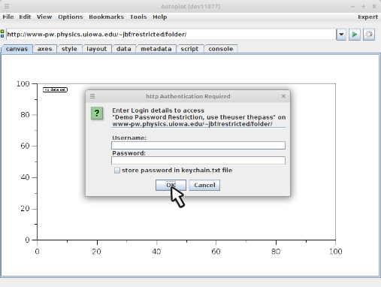
Task: Open the Options menu
Action: pyautogui.click(x=71, y=17)
